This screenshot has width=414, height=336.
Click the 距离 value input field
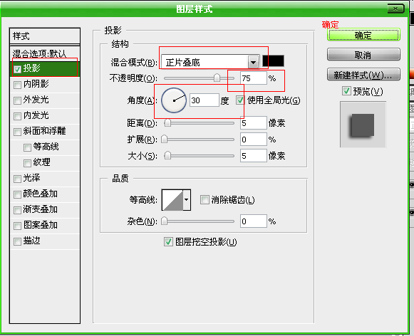253,123
